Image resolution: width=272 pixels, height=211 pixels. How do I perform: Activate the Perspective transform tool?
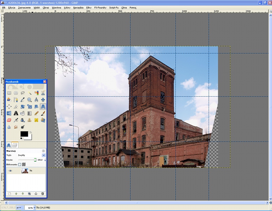(43, 106)
